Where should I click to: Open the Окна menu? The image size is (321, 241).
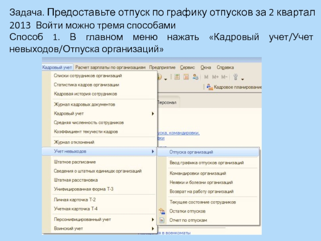coord(205,67)
